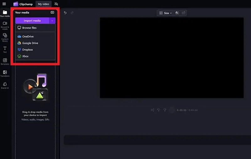Open the Transitions sidebar tab
Viewport: 251px width, 159px height.
5,74
